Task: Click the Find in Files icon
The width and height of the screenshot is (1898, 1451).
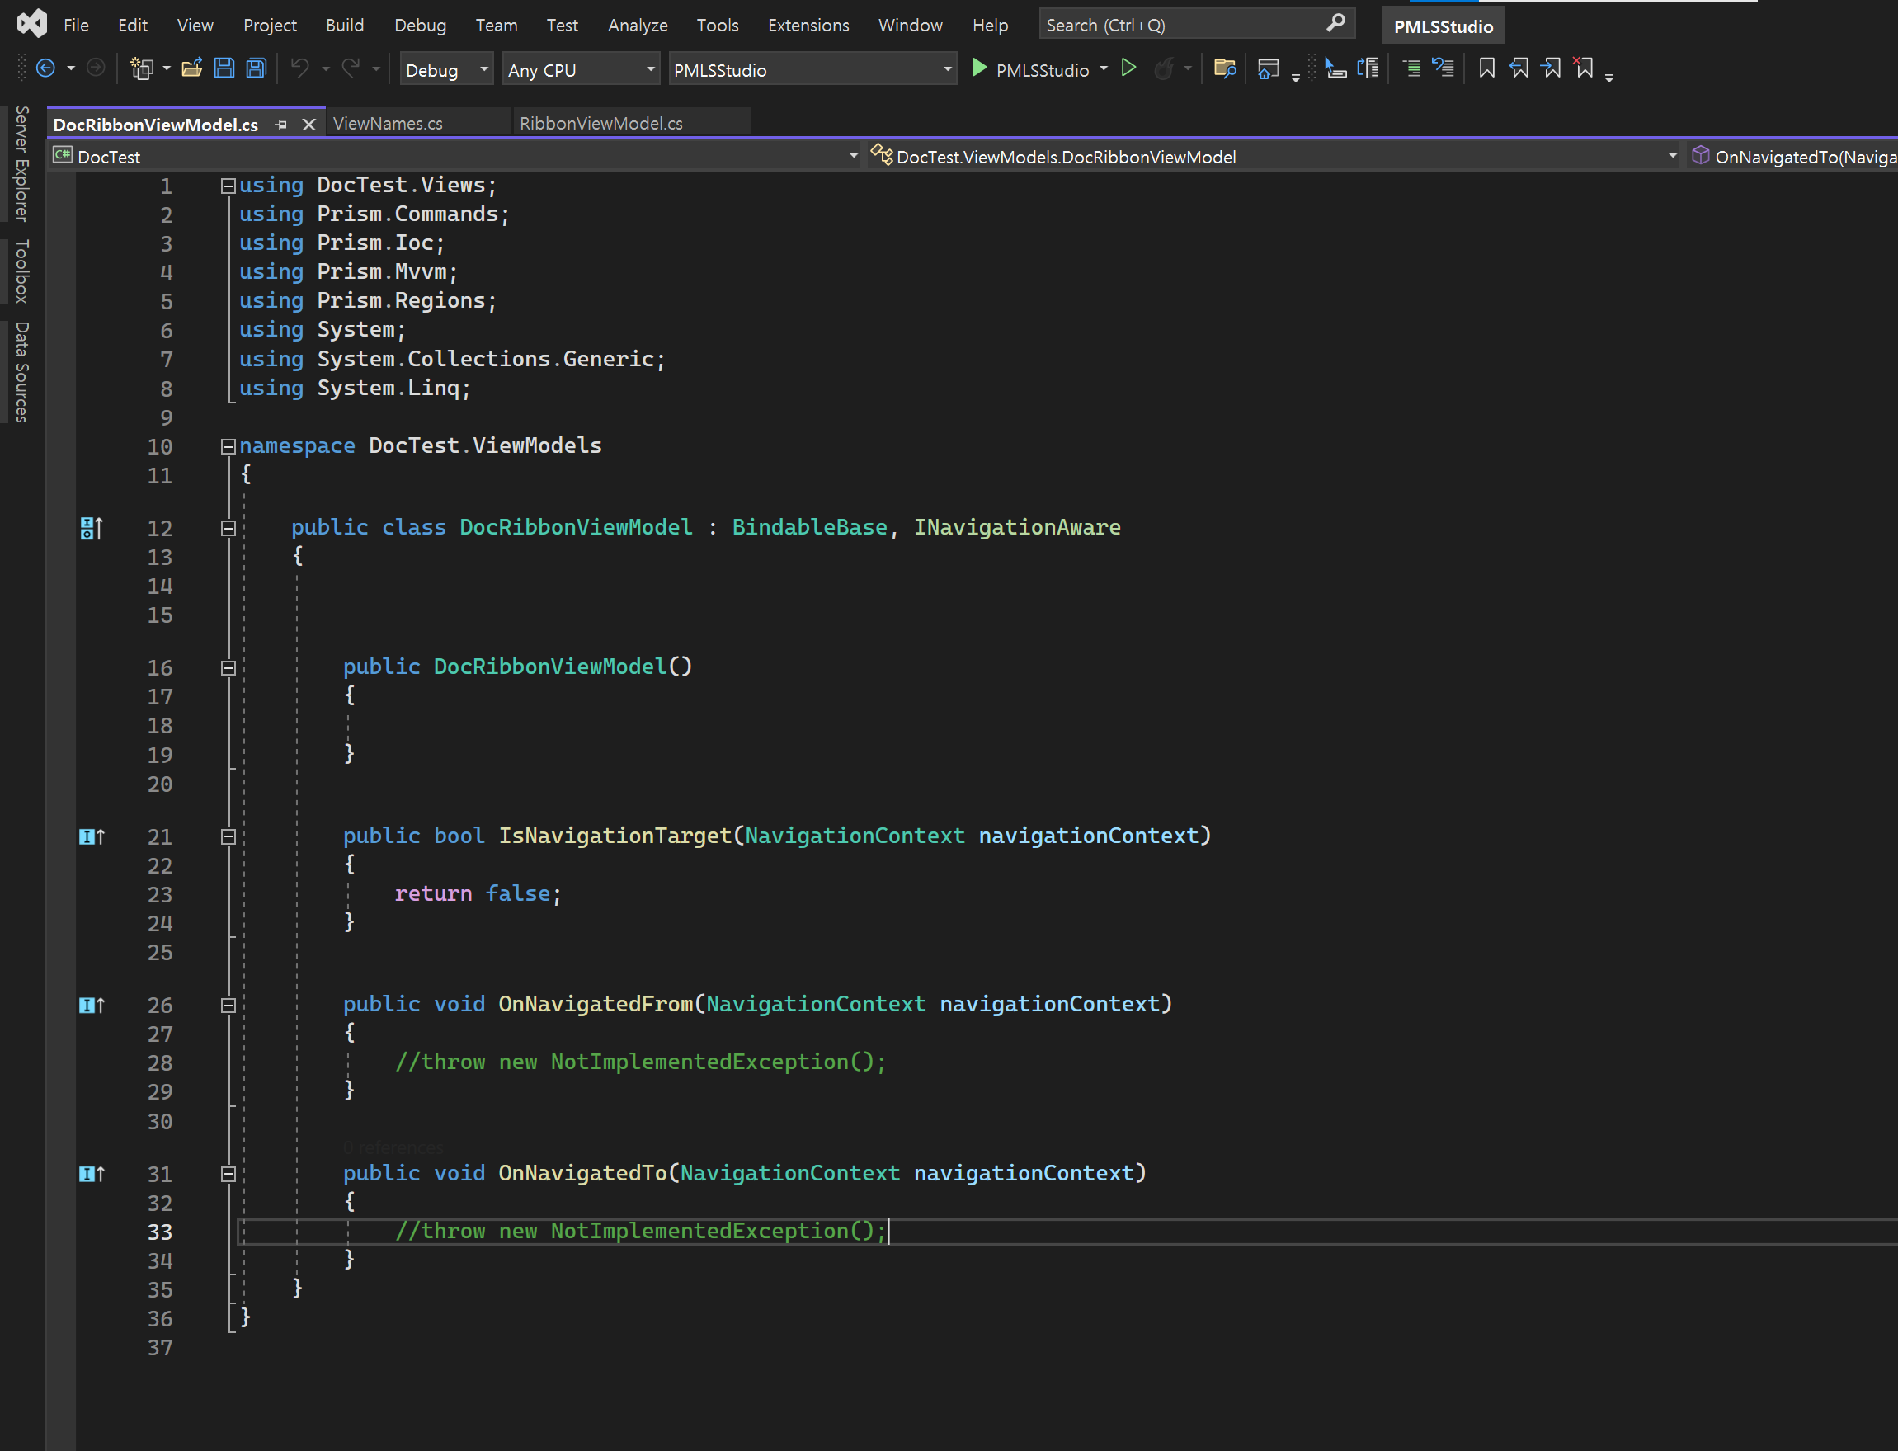Action: click(1224, 68)
